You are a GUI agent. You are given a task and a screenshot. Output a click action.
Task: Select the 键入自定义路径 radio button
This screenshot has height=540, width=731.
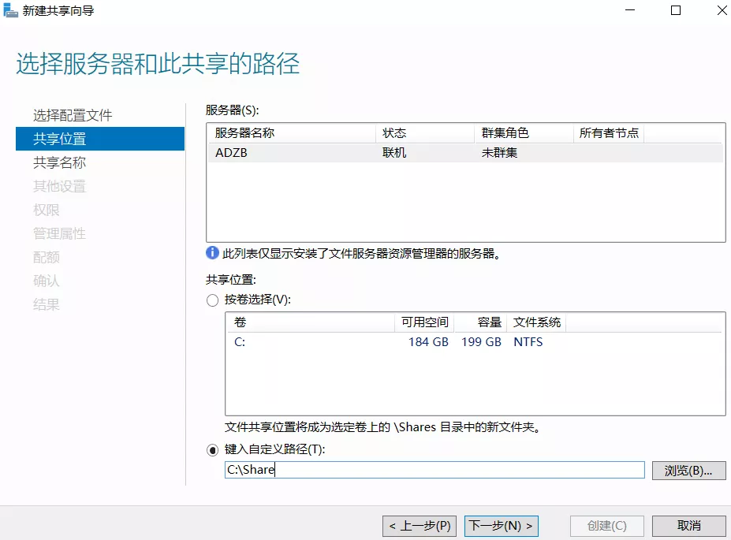212,449
